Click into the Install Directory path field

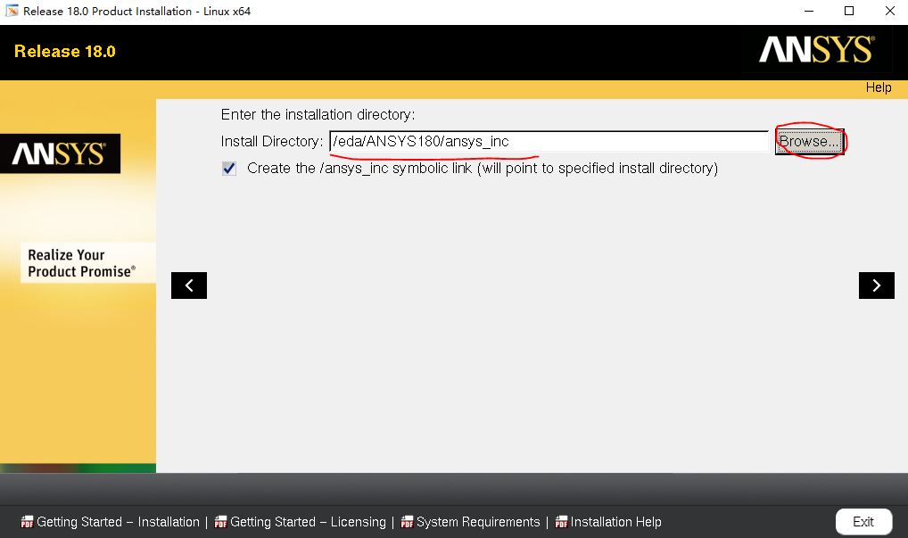coord(549,141)
